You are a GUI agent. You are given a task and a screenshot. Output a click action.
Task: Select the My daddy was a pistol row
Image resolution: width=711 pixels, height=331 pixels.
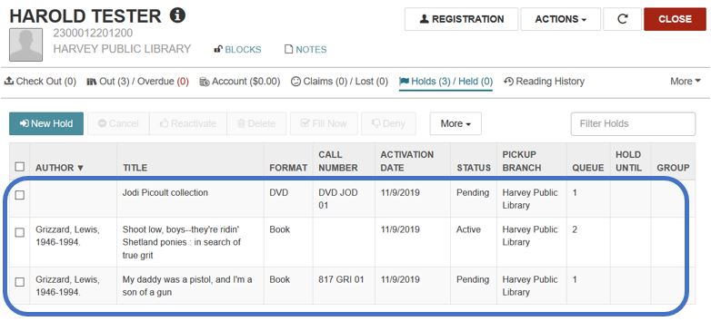point(19,282)
